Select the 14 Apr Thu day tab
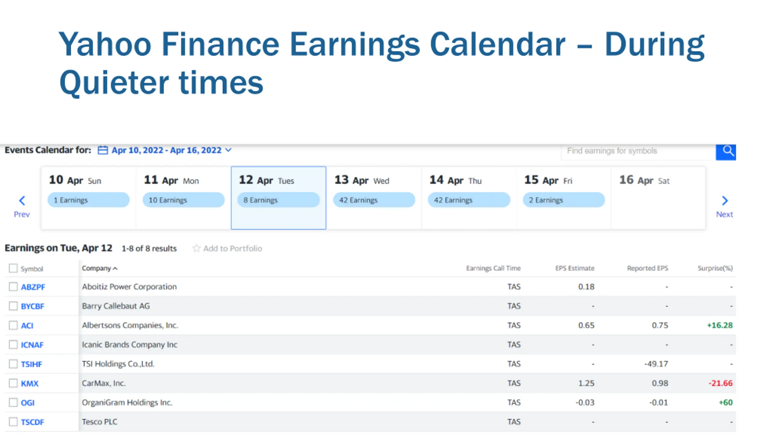The height and width of the screenshot is (434, 773). [469, 198]
